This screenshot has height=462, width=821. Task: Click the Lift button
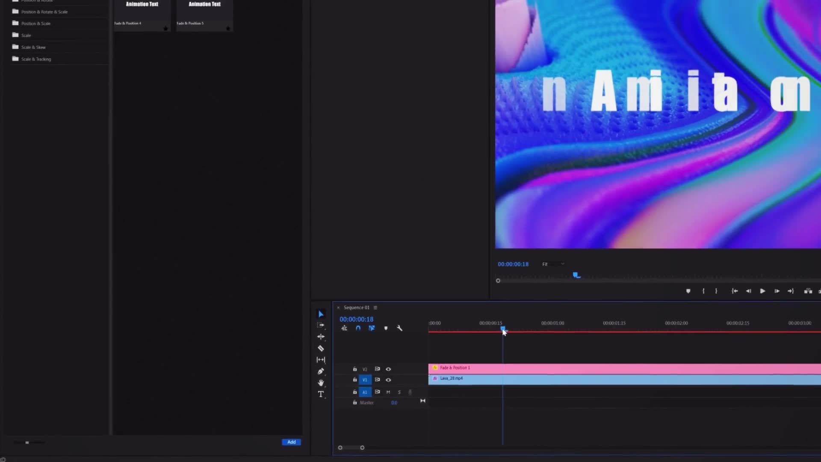coord(808,291)
